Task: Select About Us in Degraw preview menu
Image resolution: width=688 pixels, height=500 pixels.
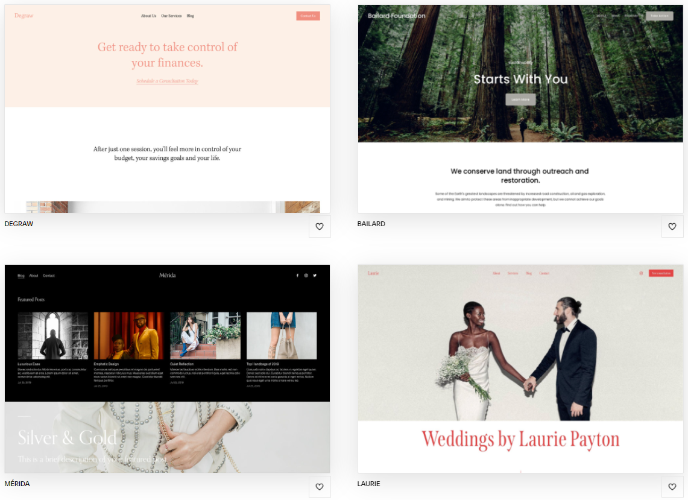Action: coord(148,16)
